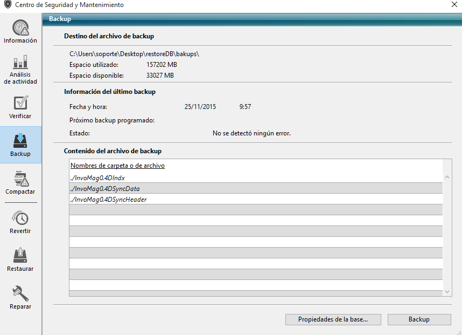Select the Backup sidebar icon
Viewport: 462px width, 335px height.
pyautogui.click(x=20, y=141)
